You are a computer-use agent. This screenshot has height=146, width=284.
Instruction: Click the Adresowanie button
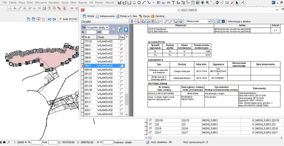tap(105, 16)
